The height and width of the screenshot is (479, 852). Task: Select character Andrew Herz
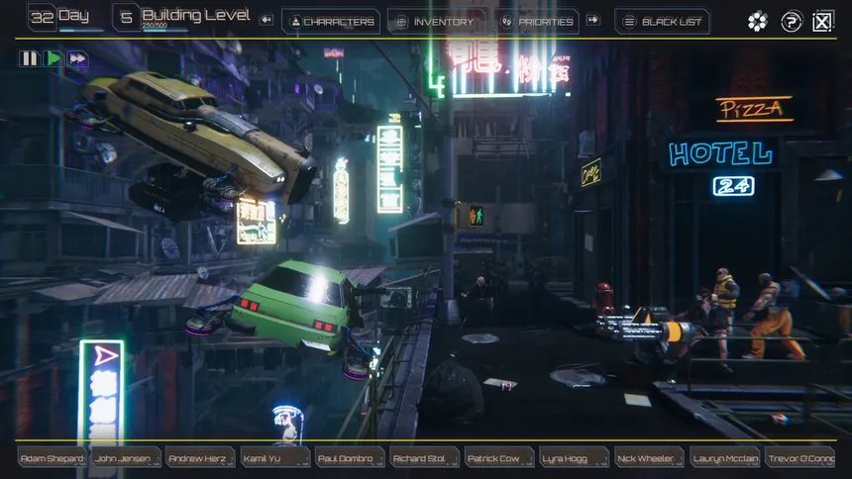(201, 458)
